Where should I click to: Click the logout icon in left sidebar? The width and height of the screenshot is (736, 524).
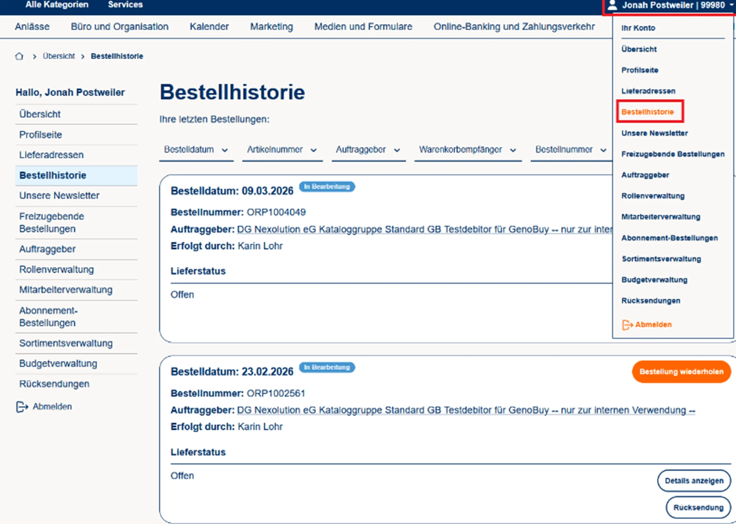pyautogui.click(x=22, y=407)
